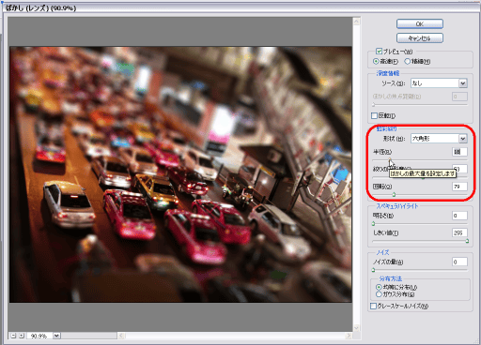This screenshot has height=345, width=481.
Task: Open the 90.9% zoom level dropdown
Action: click(x=56, y=336)
